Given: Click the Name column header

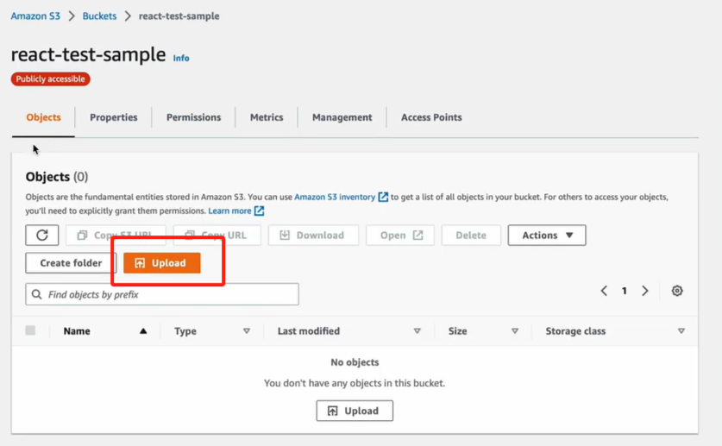Looking at the screenshot, I should click(x=77, y=331).
